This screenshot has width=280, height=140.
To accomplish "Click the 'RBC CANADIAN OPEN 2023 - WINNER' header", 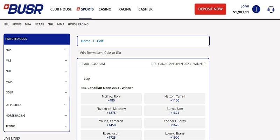I will click(178, 64).
